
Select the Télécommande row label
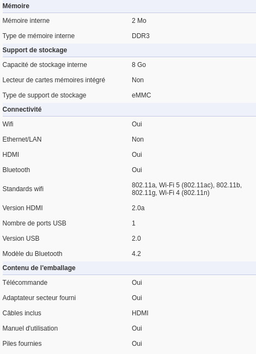click(25, 283)
